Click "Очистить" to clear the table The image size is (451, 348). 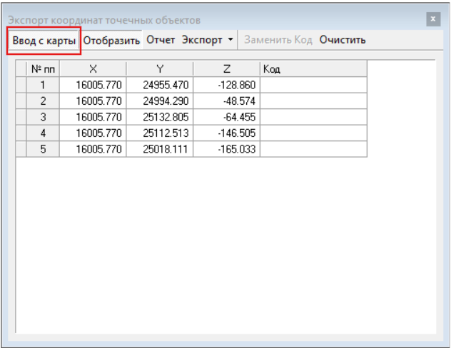click(x=343, y=40)
